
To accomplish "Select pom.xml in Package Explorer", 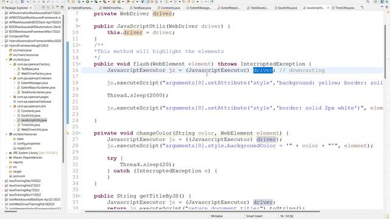I will pyautogui.click(x=19, y=176).
